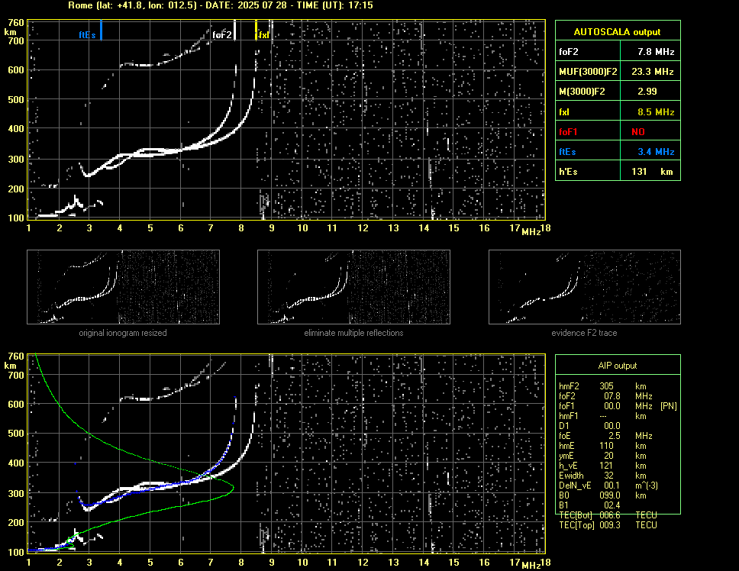Click the "[PN]" tag beside foF1 in AIP output
Screen dimensions: 739x571
coord(668,405)
